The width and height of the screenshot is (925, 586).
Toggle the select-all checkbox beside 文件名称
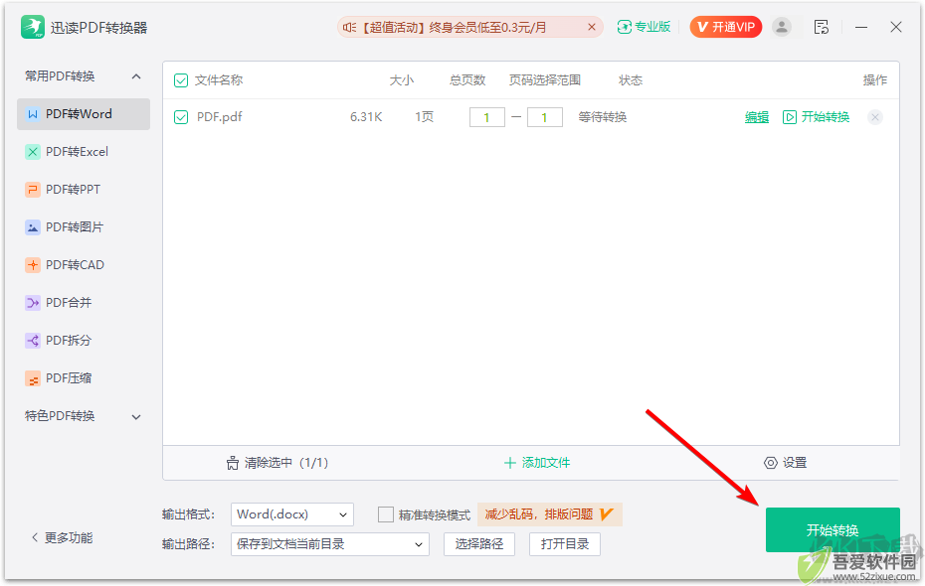(x=180, y=80)
